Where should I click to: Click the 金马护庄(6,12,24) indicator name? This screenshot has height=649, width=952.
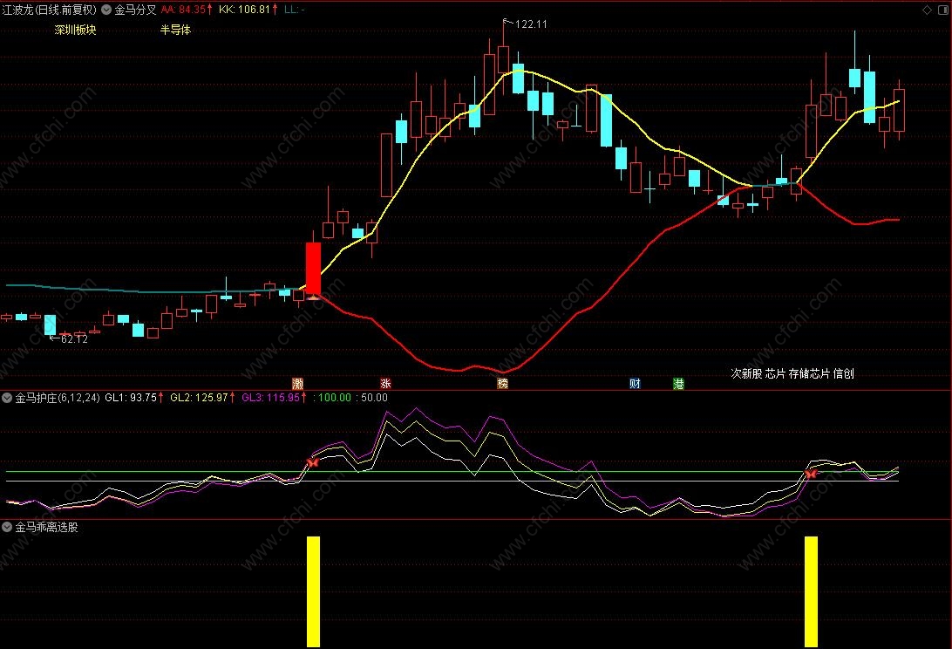pyautogui.click(x=58, y=398)
